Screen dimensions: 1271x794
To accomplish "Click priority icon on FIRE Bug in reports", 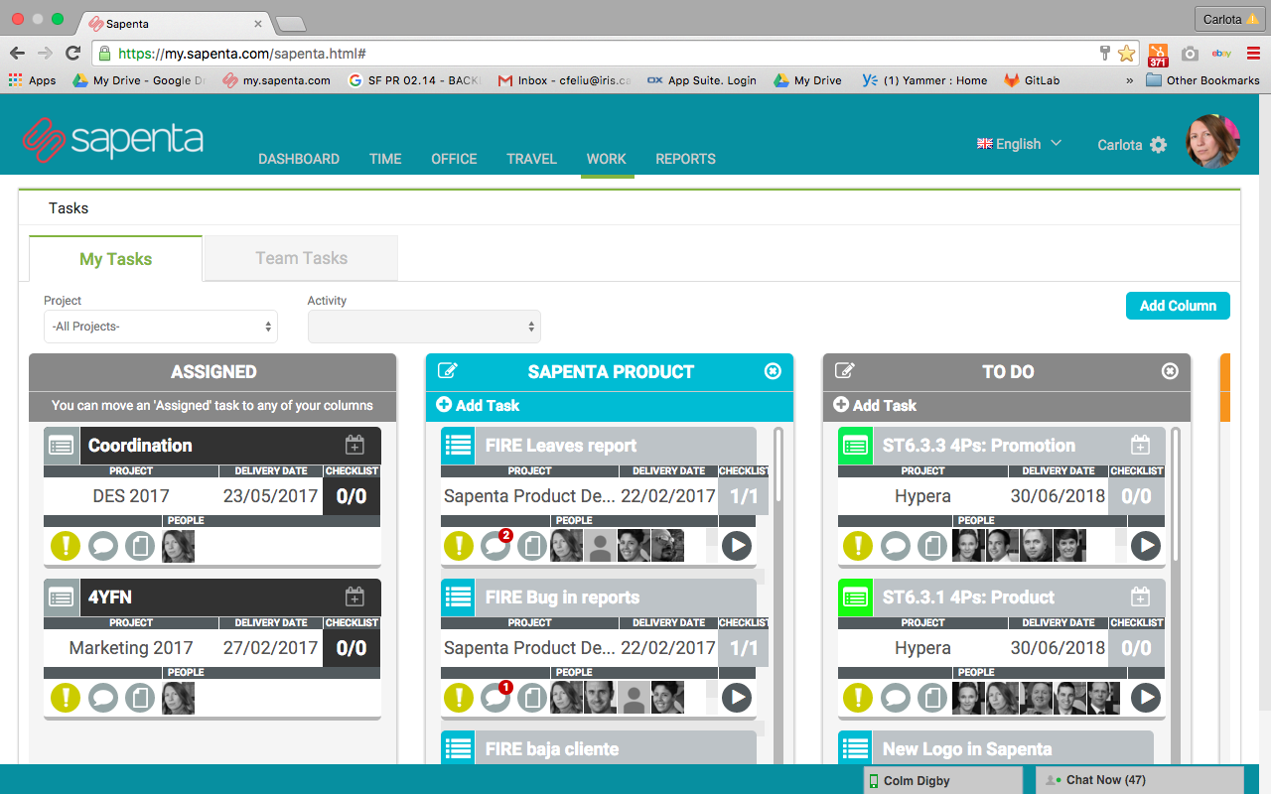I will pyautogui.click(x=459, y=698).
